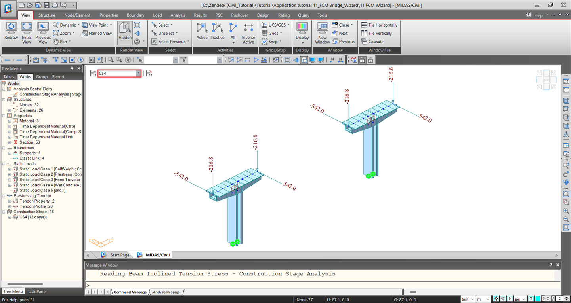Toggle the Snap option
This screenshot has width=571, height=303.
(271, 42)
